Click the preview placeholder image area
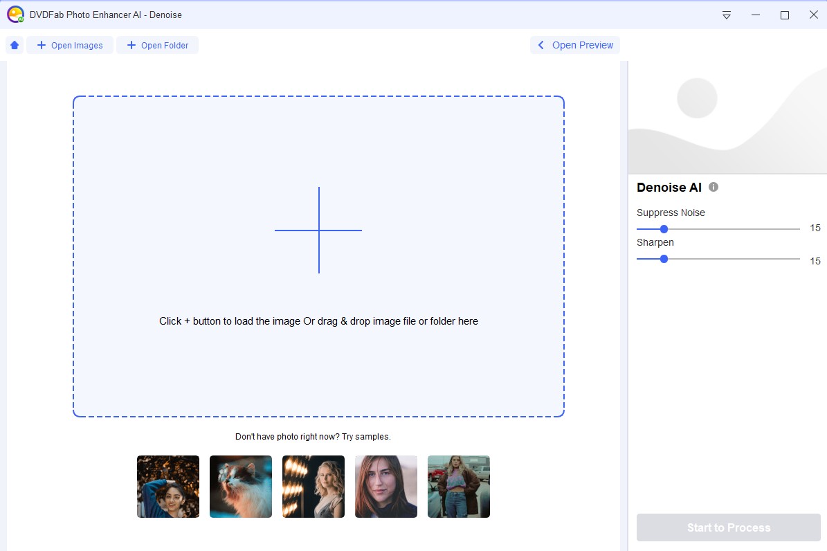827x551 pixels. pos(727,117)
